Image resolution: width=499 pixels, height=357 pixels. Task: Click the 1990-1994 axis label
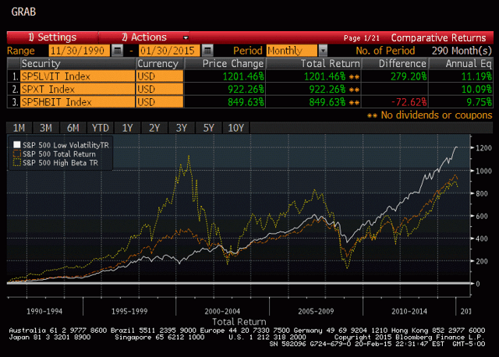click(x=44, y=311)
